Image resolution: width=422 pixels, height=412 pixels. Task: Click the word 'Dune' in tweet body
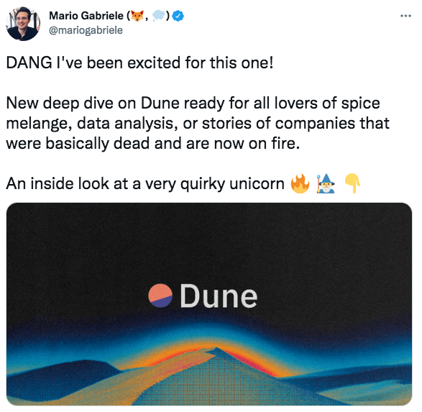160,103
